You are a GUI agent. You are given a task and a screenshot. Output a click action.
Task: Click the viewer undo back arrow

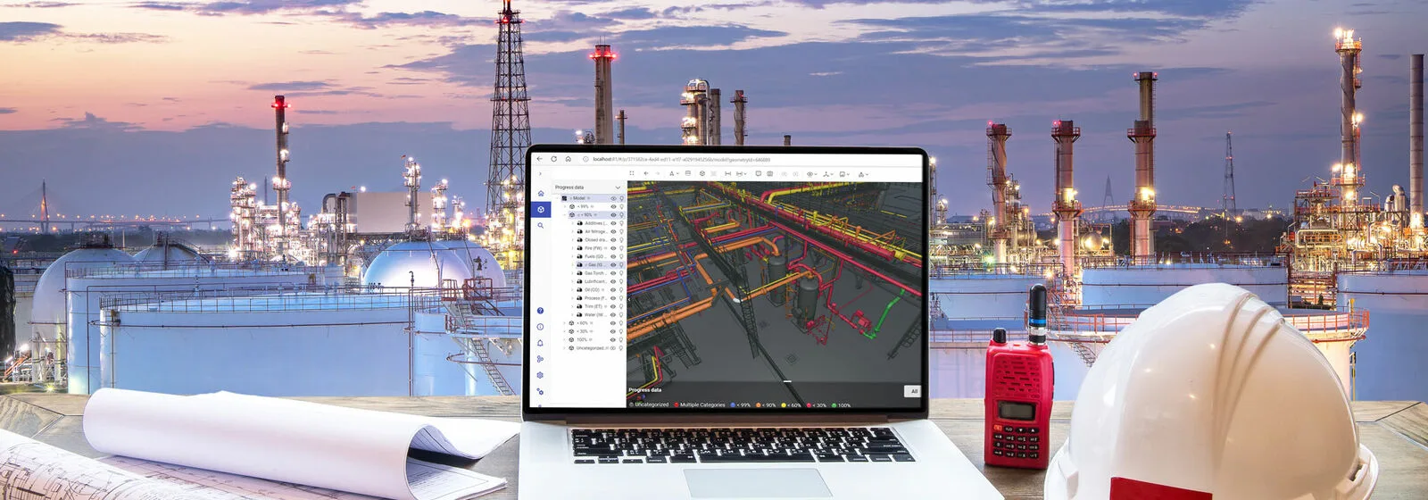[646, 173]
